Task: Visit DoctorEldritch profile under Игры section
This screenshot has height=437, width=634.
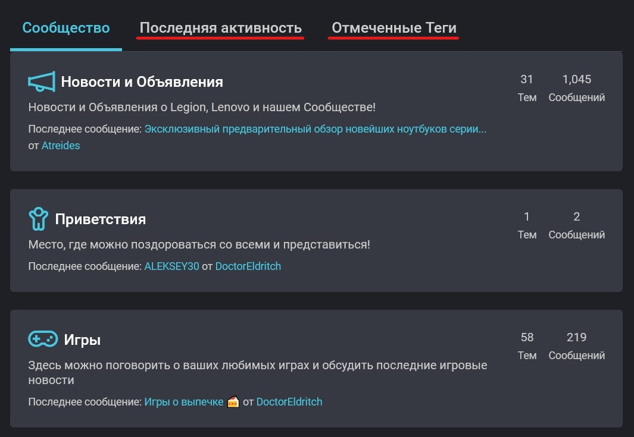Action: pos(289,401)
